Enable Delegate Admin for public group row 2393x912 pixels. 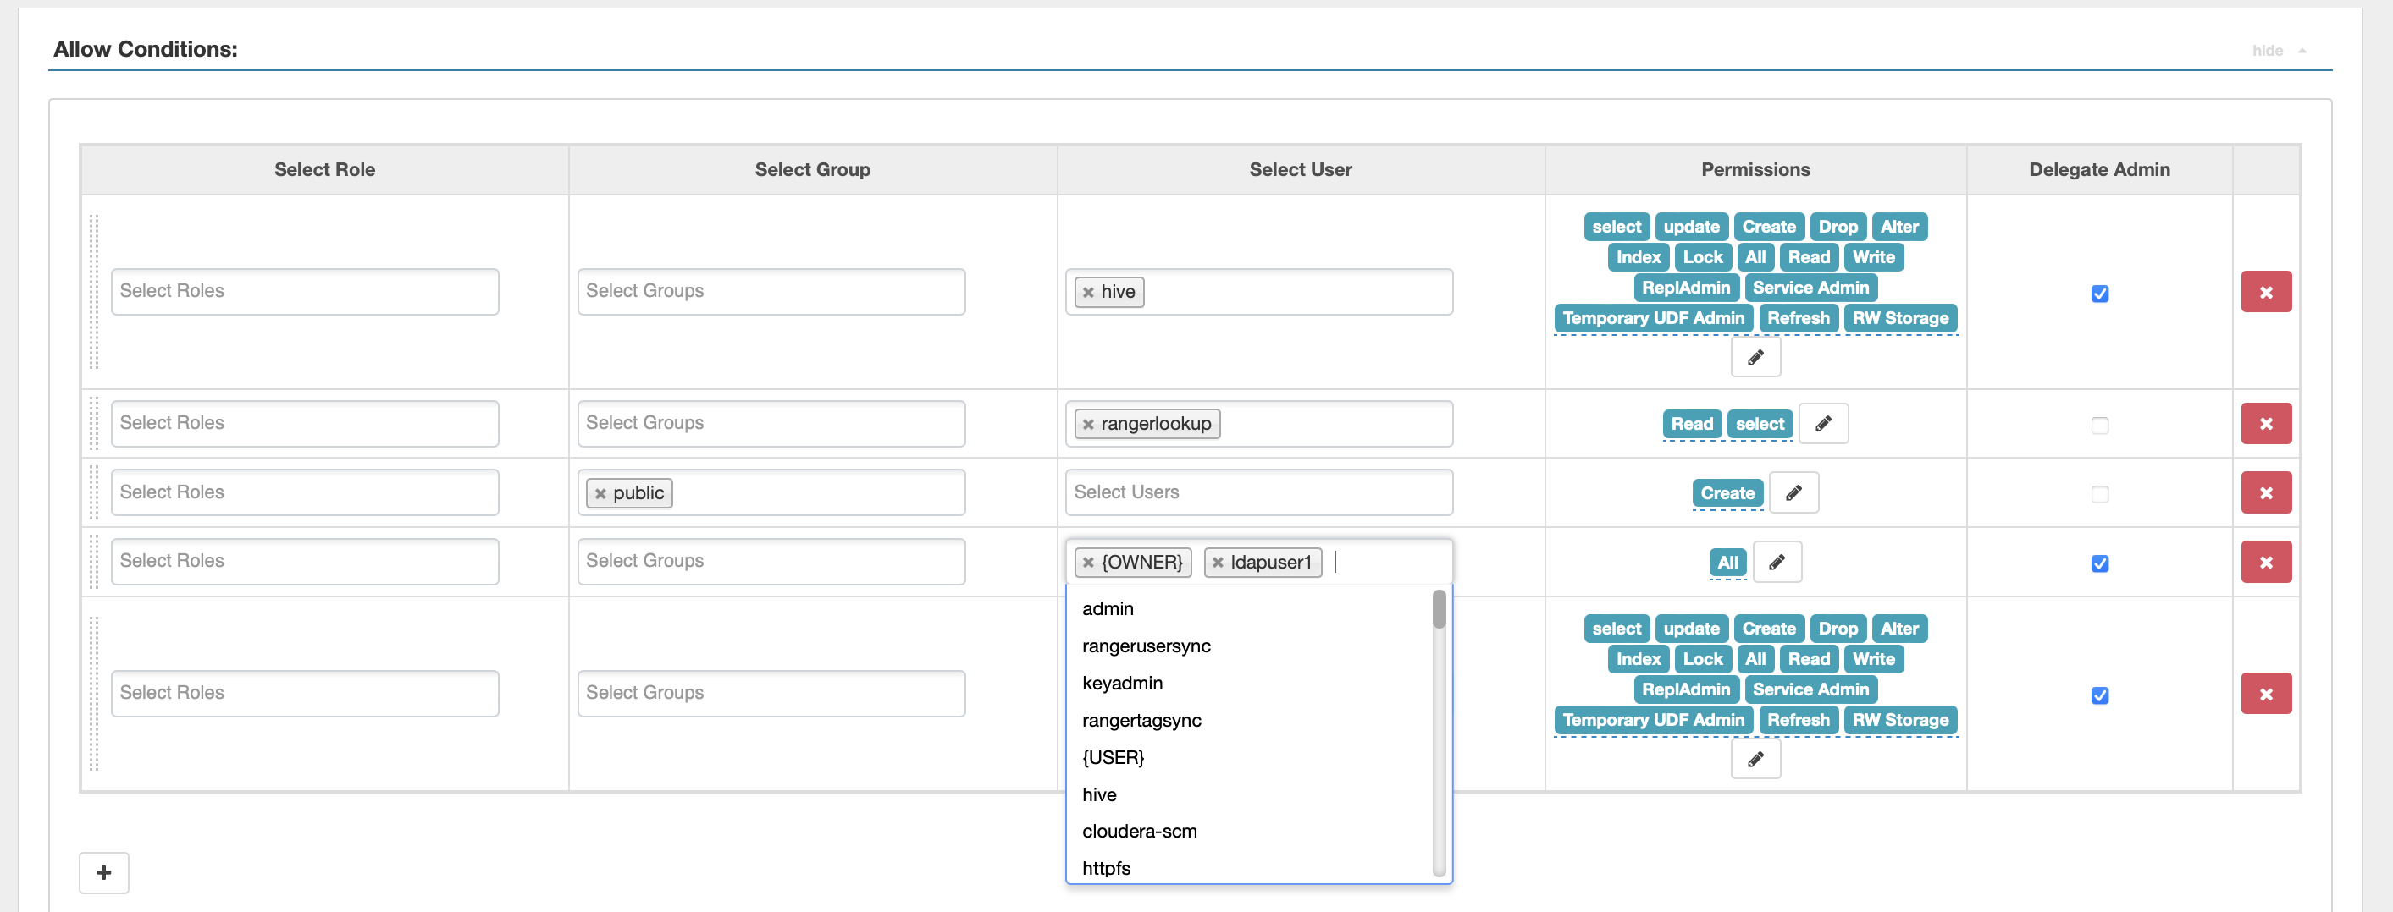coord(2098,495)
